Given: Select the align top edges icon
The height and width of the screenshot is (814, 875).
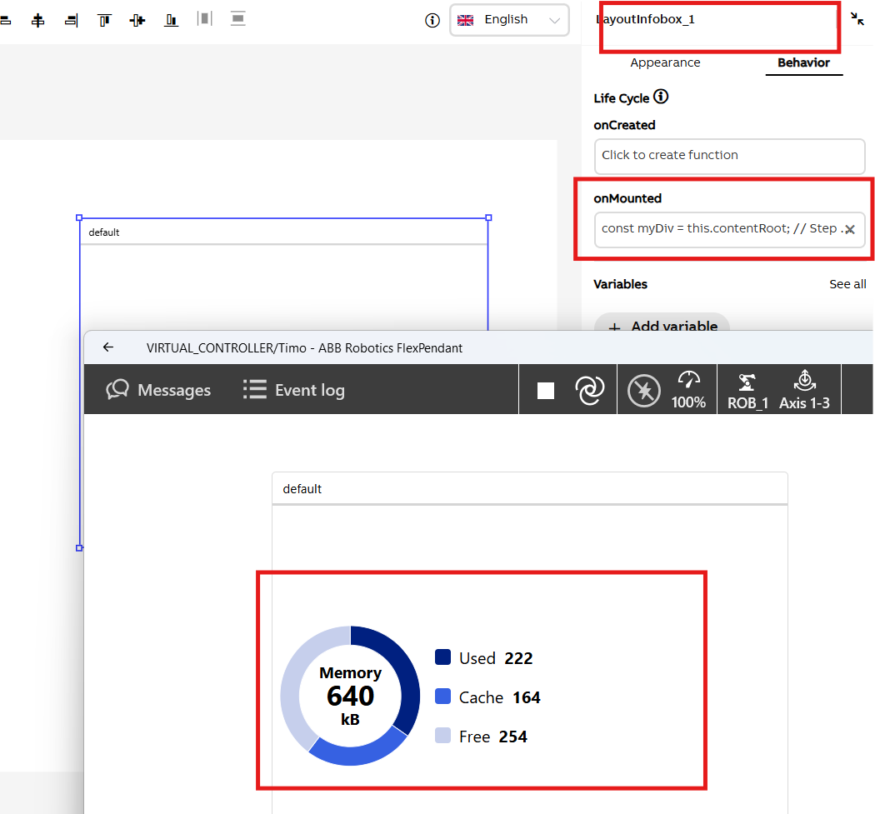Looking at the screenshot, I should click(x=104, y=20).
